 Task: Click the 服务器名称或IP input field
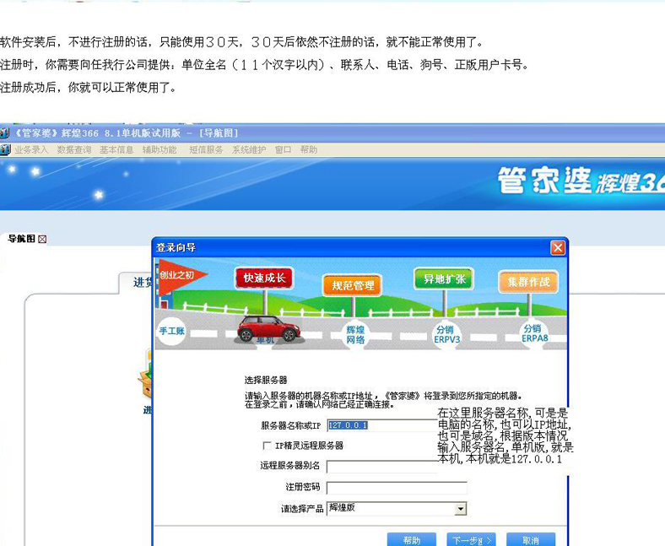click(382, 425)
